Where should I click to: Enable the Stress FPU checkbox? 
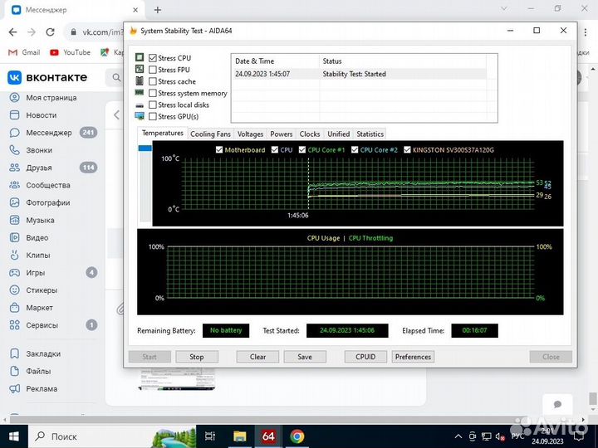(x=153, y=70)
